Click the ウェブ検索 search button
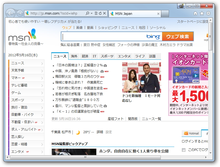220x167 pixels. coord(178,36)
